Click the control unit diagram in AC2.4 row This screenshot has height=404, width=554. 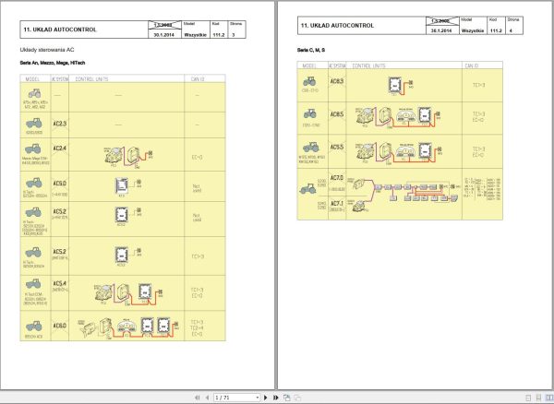pyautogui.click(x=128, y=158)
